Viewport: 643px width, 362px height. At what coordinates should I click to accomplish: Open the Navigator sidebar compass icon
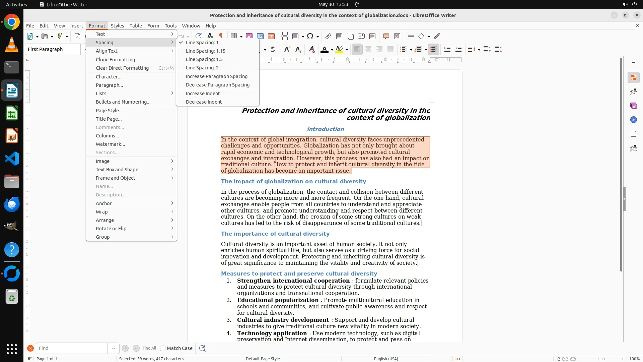(x=633, y=120)
